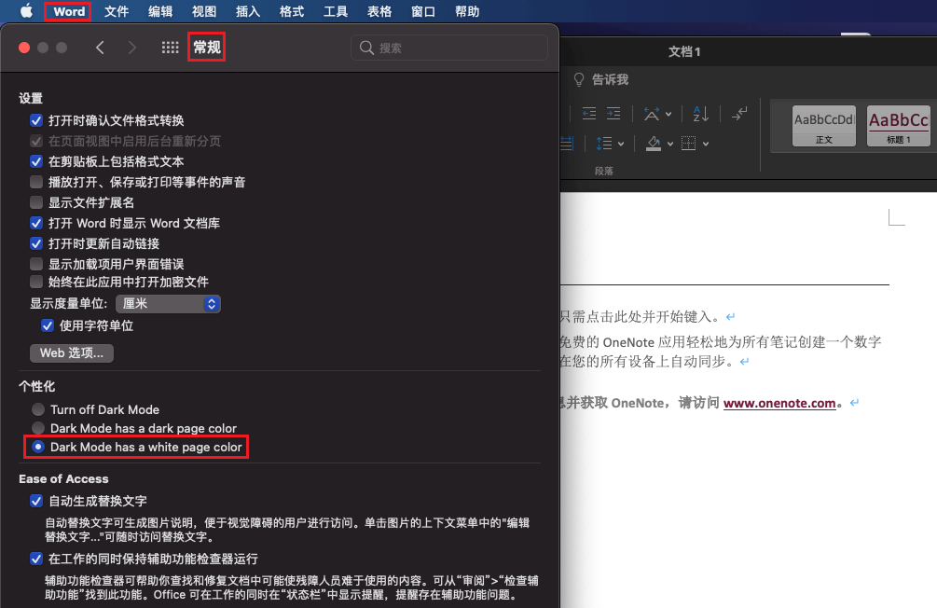Toggle include formatted text in clipboard

point(36,161)
